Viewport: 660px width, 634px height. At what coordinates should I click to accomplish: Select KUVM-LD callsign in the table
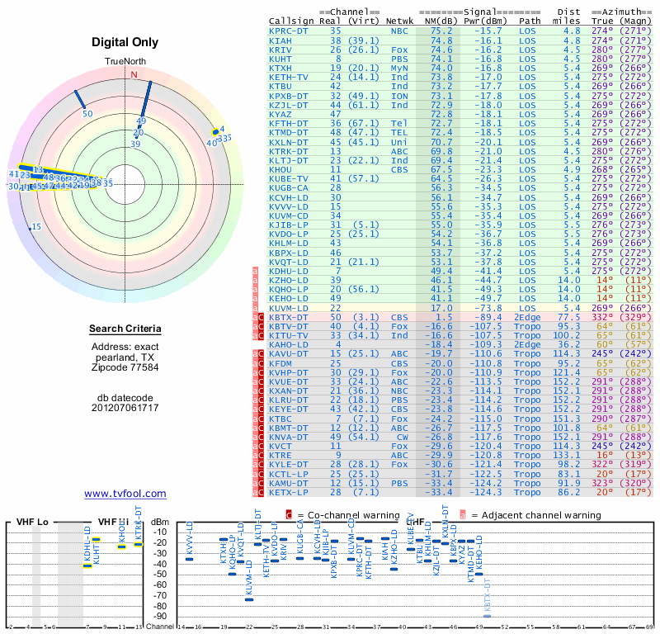(288, 309)
